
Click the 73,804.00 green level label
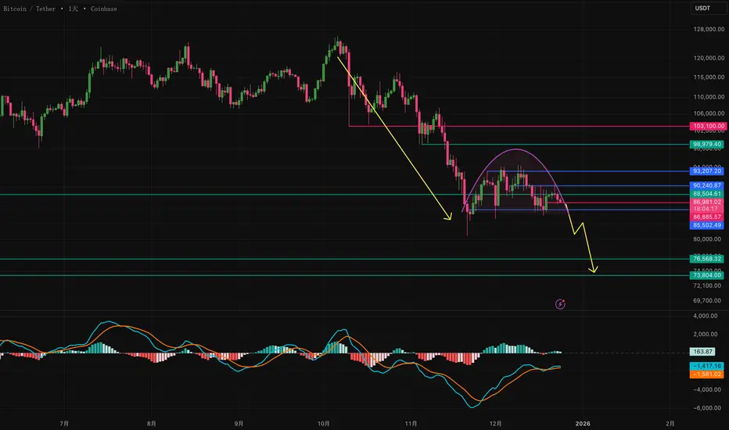[x=706, y=275]
